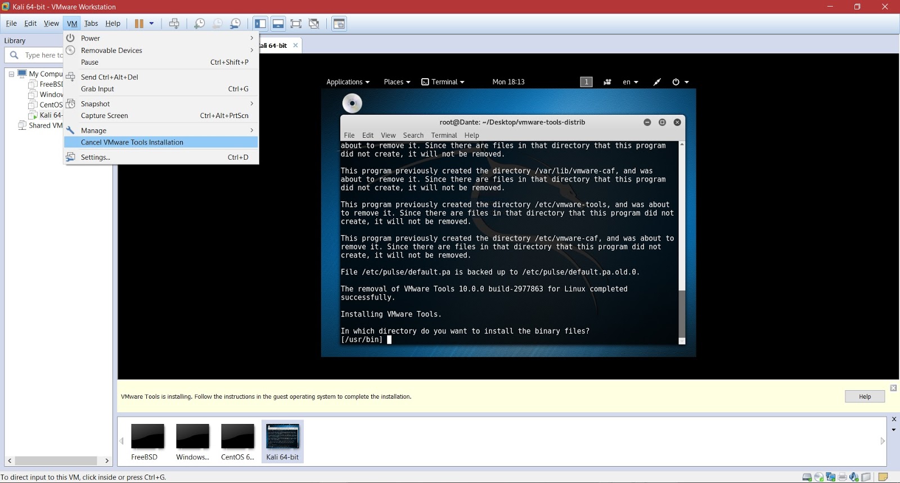Click the CD disc icon on Kali desktop
Screen dimensions: 900x483
352,103
